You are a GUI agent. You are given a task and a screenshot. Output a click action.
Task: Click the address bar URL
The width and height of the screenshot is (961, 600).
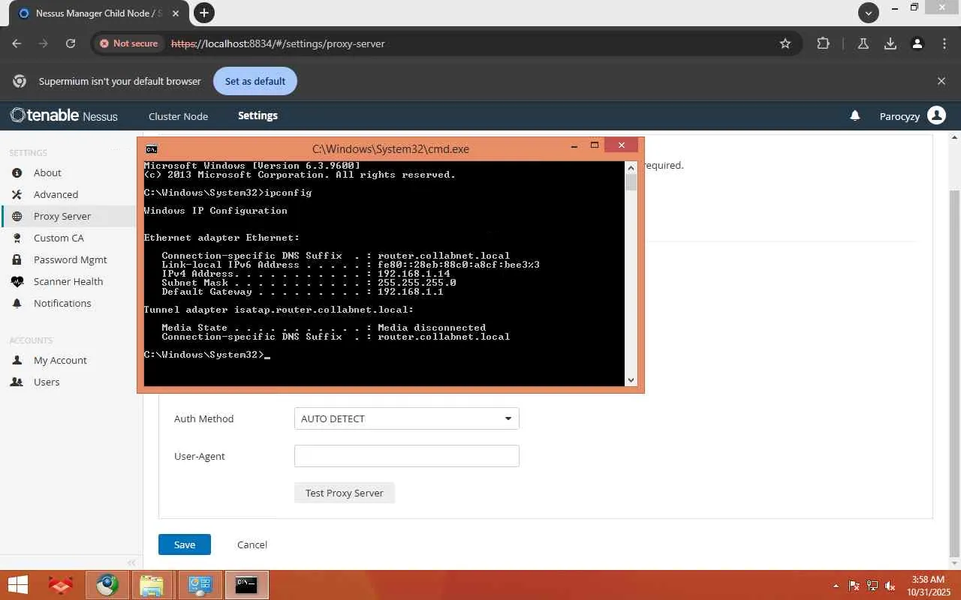pyautogui.click(x=278, y=43)
